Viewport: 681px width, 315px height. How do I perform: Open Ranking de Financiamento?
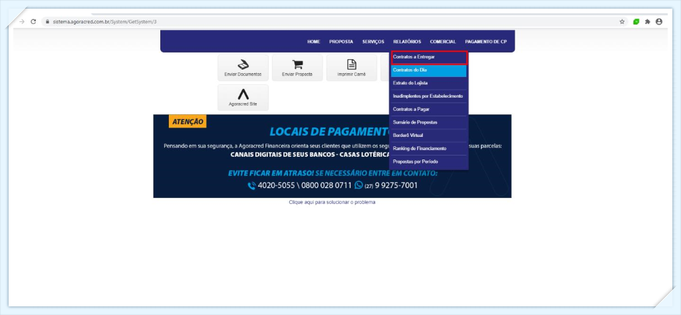(x=429, y=148)
